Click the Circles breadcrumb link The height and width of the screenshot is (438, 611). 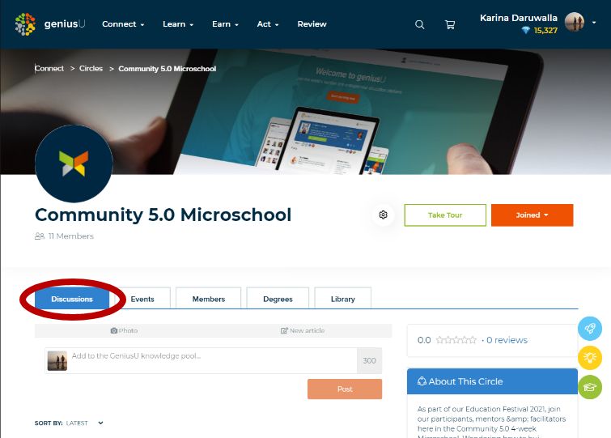coord(91,69)
